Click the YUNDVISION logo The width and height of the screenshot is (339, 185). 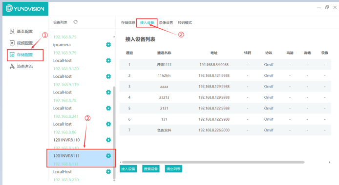click(25, 9)
